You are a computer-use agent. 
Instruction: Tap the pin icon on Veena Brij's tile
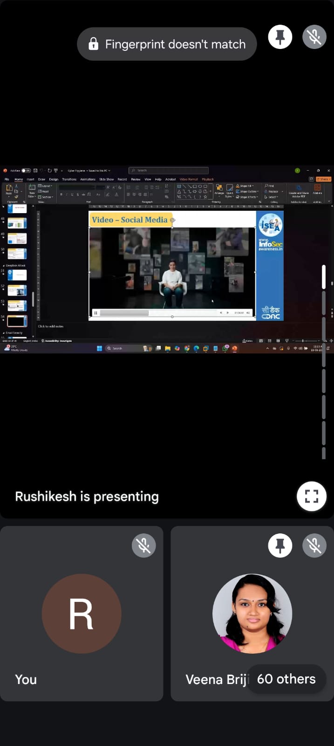point(280,545)
